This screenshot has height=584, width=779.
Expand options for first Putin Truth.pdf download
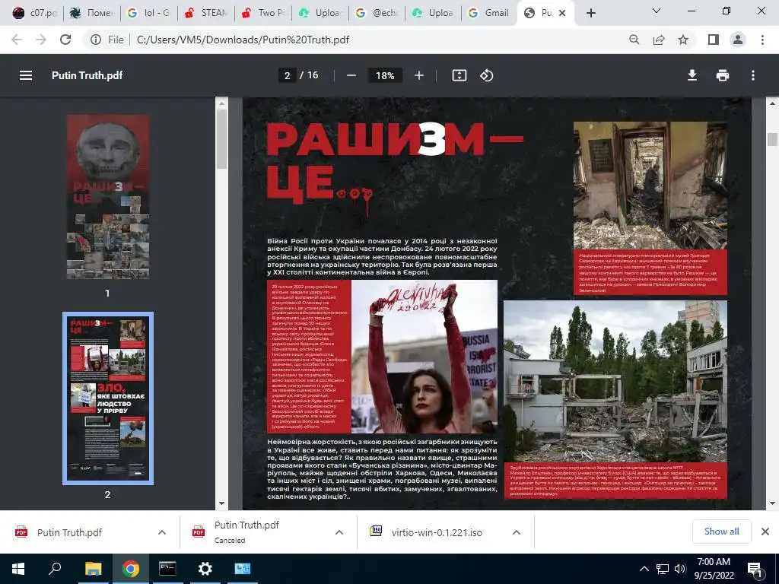161,532
